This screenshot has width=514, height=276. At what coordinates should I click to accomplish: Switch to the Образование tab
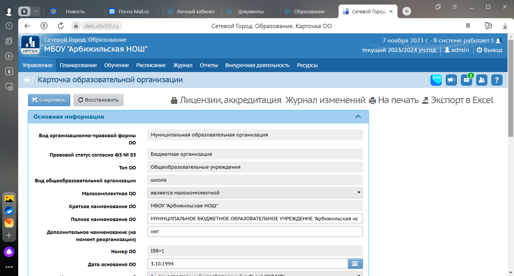click(309, 11)
